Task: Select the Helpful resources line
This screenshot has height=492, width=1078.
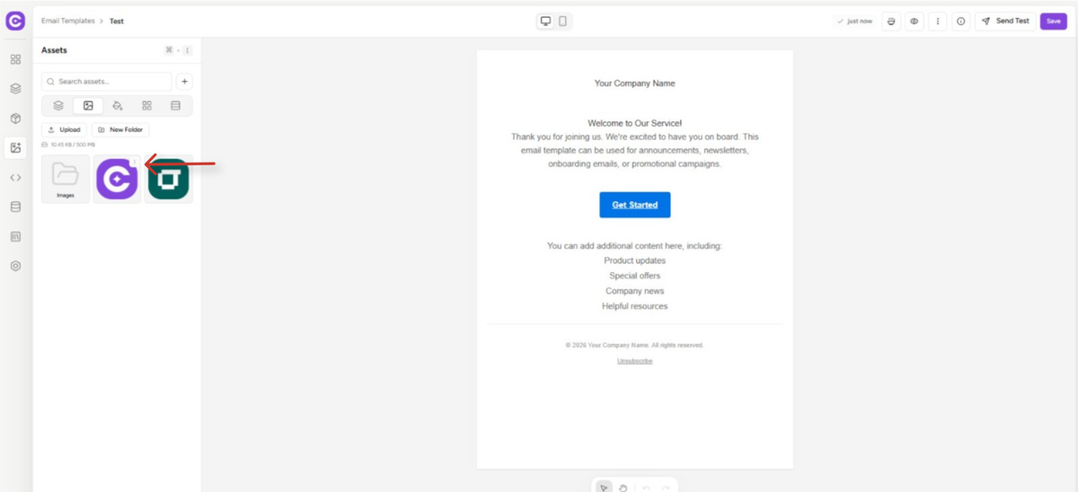Action: (635, 306)
